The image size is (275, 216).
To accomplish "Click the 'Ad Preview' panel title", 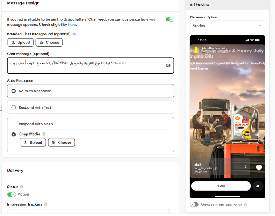I will pyautogui.click(x=200, y=5).
